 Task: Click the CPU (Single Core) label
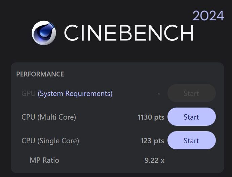click(x=50, y=141)
